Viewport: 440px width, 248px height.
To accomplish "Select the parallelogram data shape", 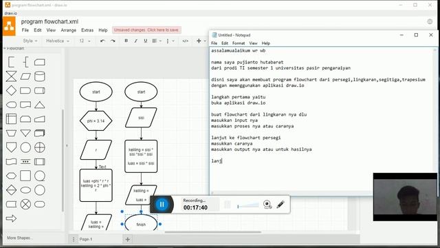I will 25,76.
